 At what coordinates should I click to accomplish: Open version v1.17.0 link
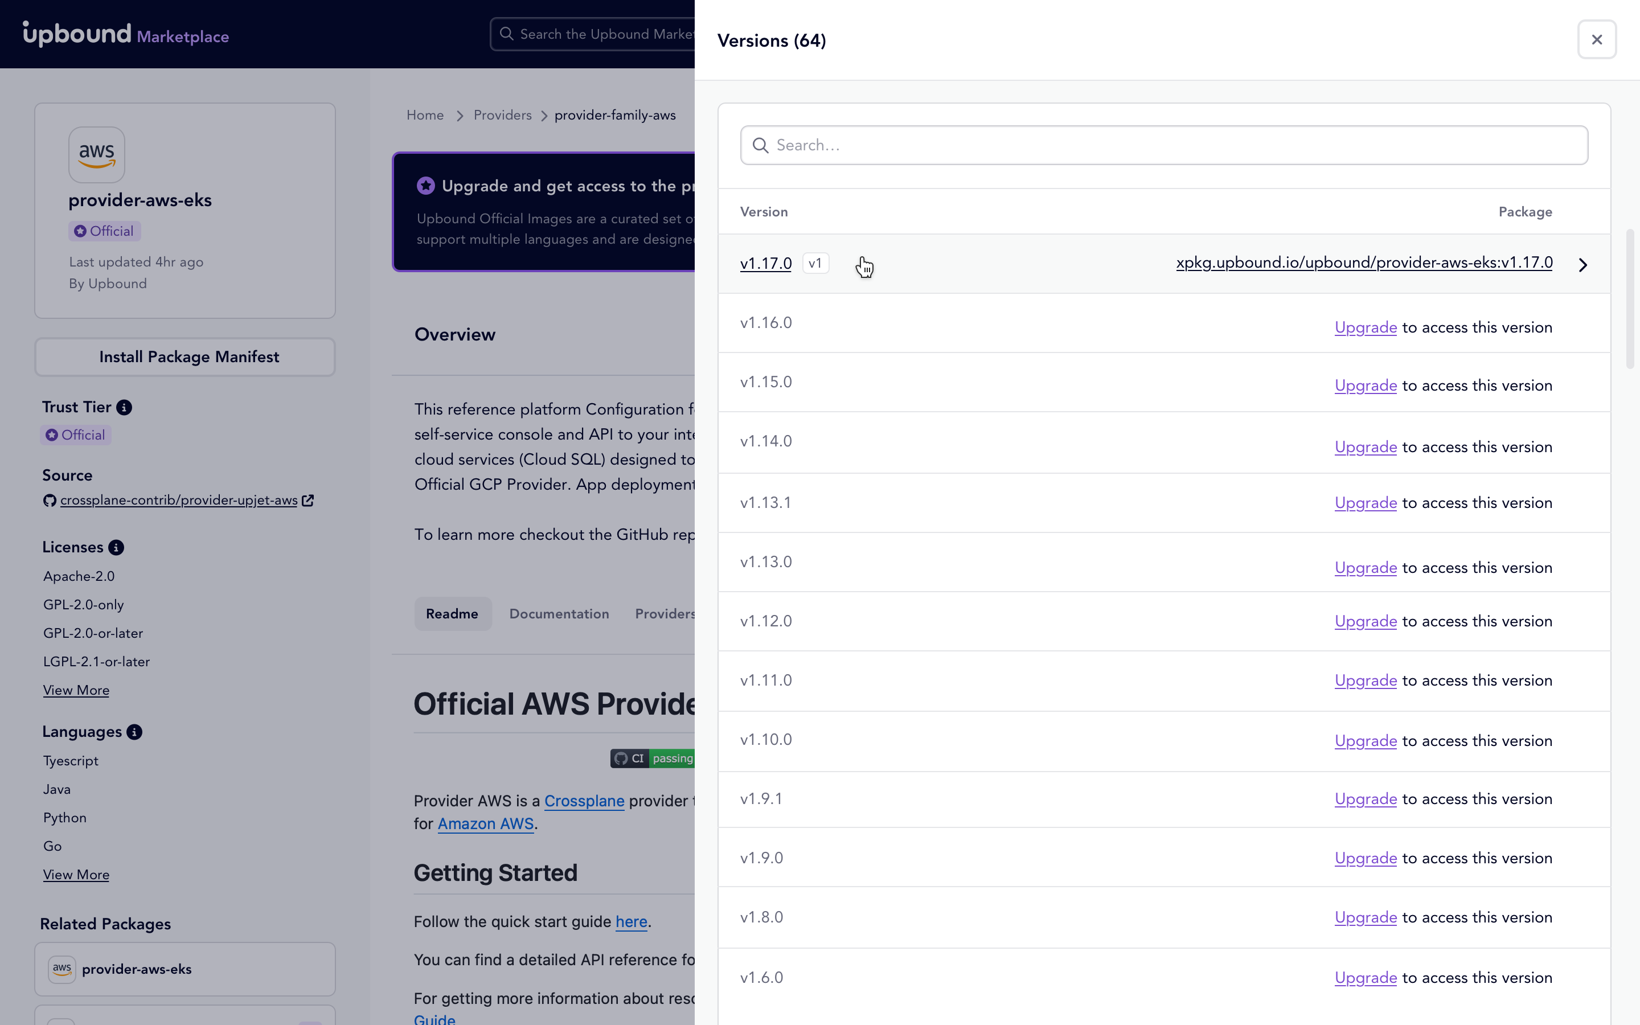pos(766,263)
